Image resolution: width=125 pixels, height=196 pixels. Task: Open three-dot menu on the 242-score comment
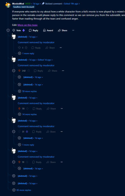pyautogui.click(x=63, y=71)
